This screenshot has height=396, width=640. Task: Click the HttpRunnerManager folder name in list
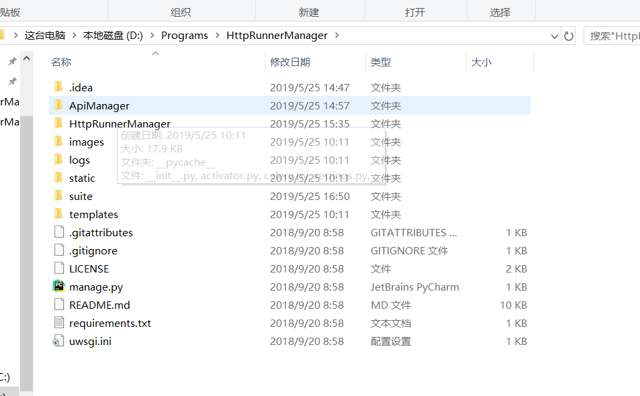(120, 123)
